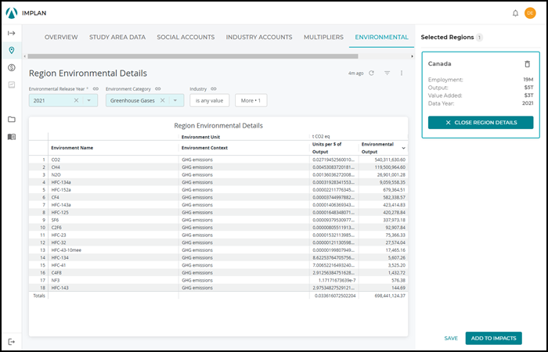Switch to the Study Area Data tab
This screenshot has height=352, width=548.
click(x=117, y=37)
